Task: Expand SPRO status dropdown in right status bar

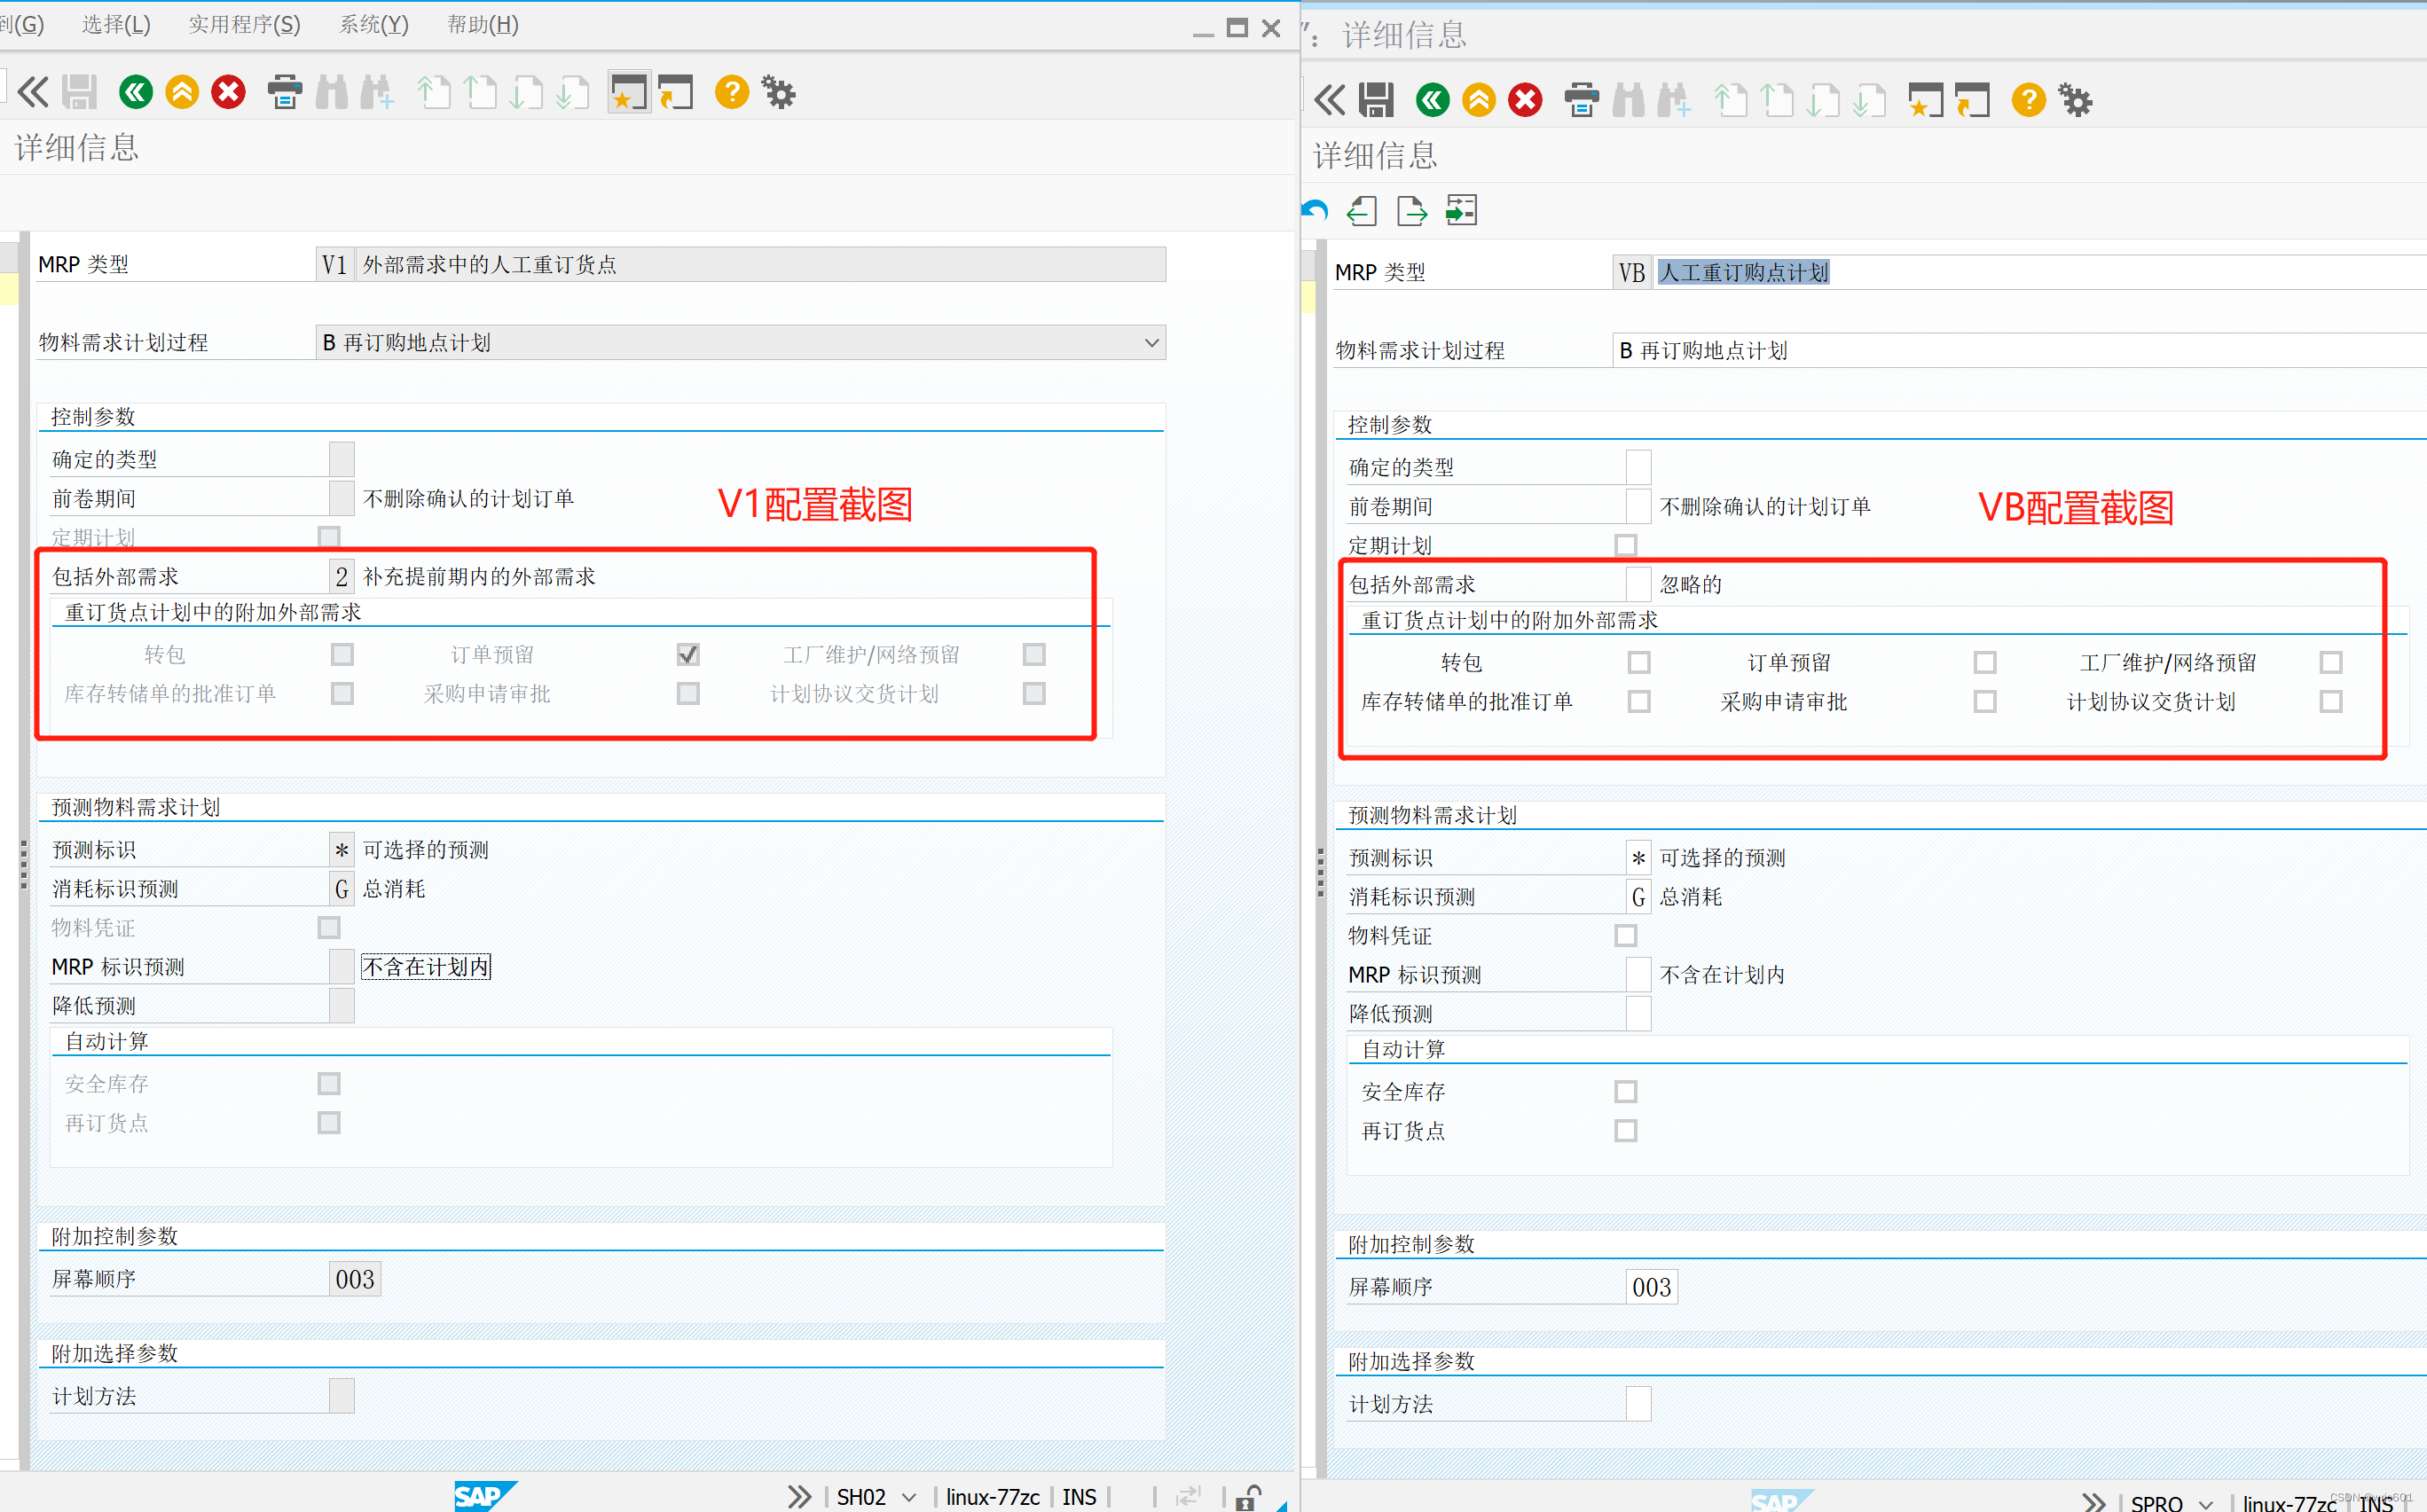Action: pos(2206,1503)
